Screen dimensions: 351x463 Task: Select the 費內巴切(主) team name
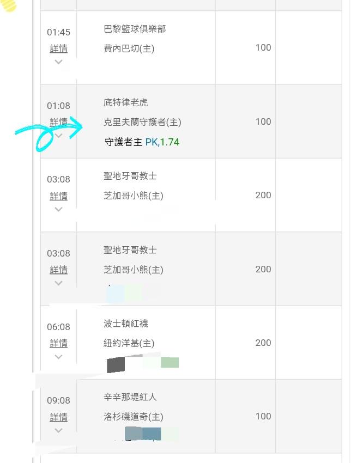(x=129, y=48)
